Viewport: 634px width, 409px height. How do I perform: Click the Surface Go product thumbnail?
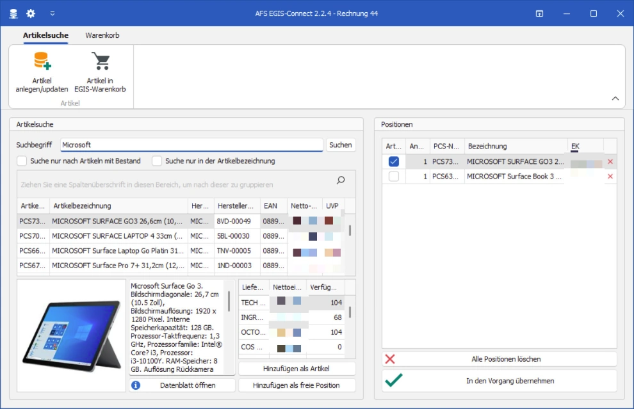(x=72, y=335)
